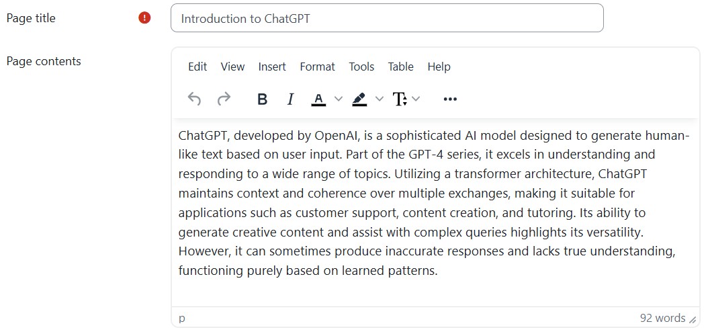Image resolution: width=708 pixels, height=332 pixels.
Task: Open the Edit menu
Action: point(197,67)
